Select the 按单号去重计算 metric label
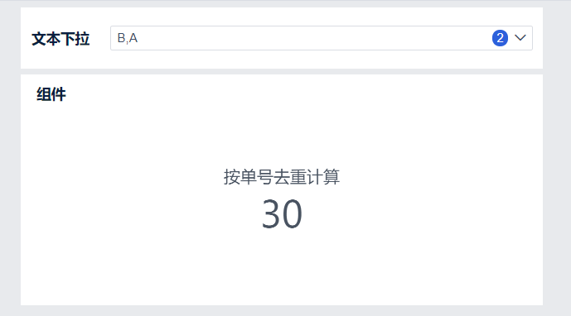This screenshot has width=571, height=316. point(282,177)
